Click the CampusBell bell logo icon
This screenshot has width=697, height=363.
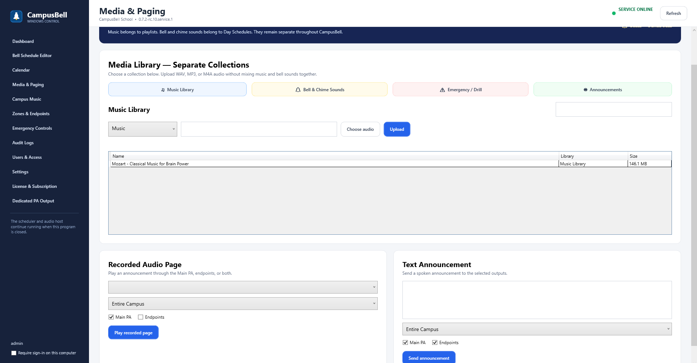pos(16,16)
